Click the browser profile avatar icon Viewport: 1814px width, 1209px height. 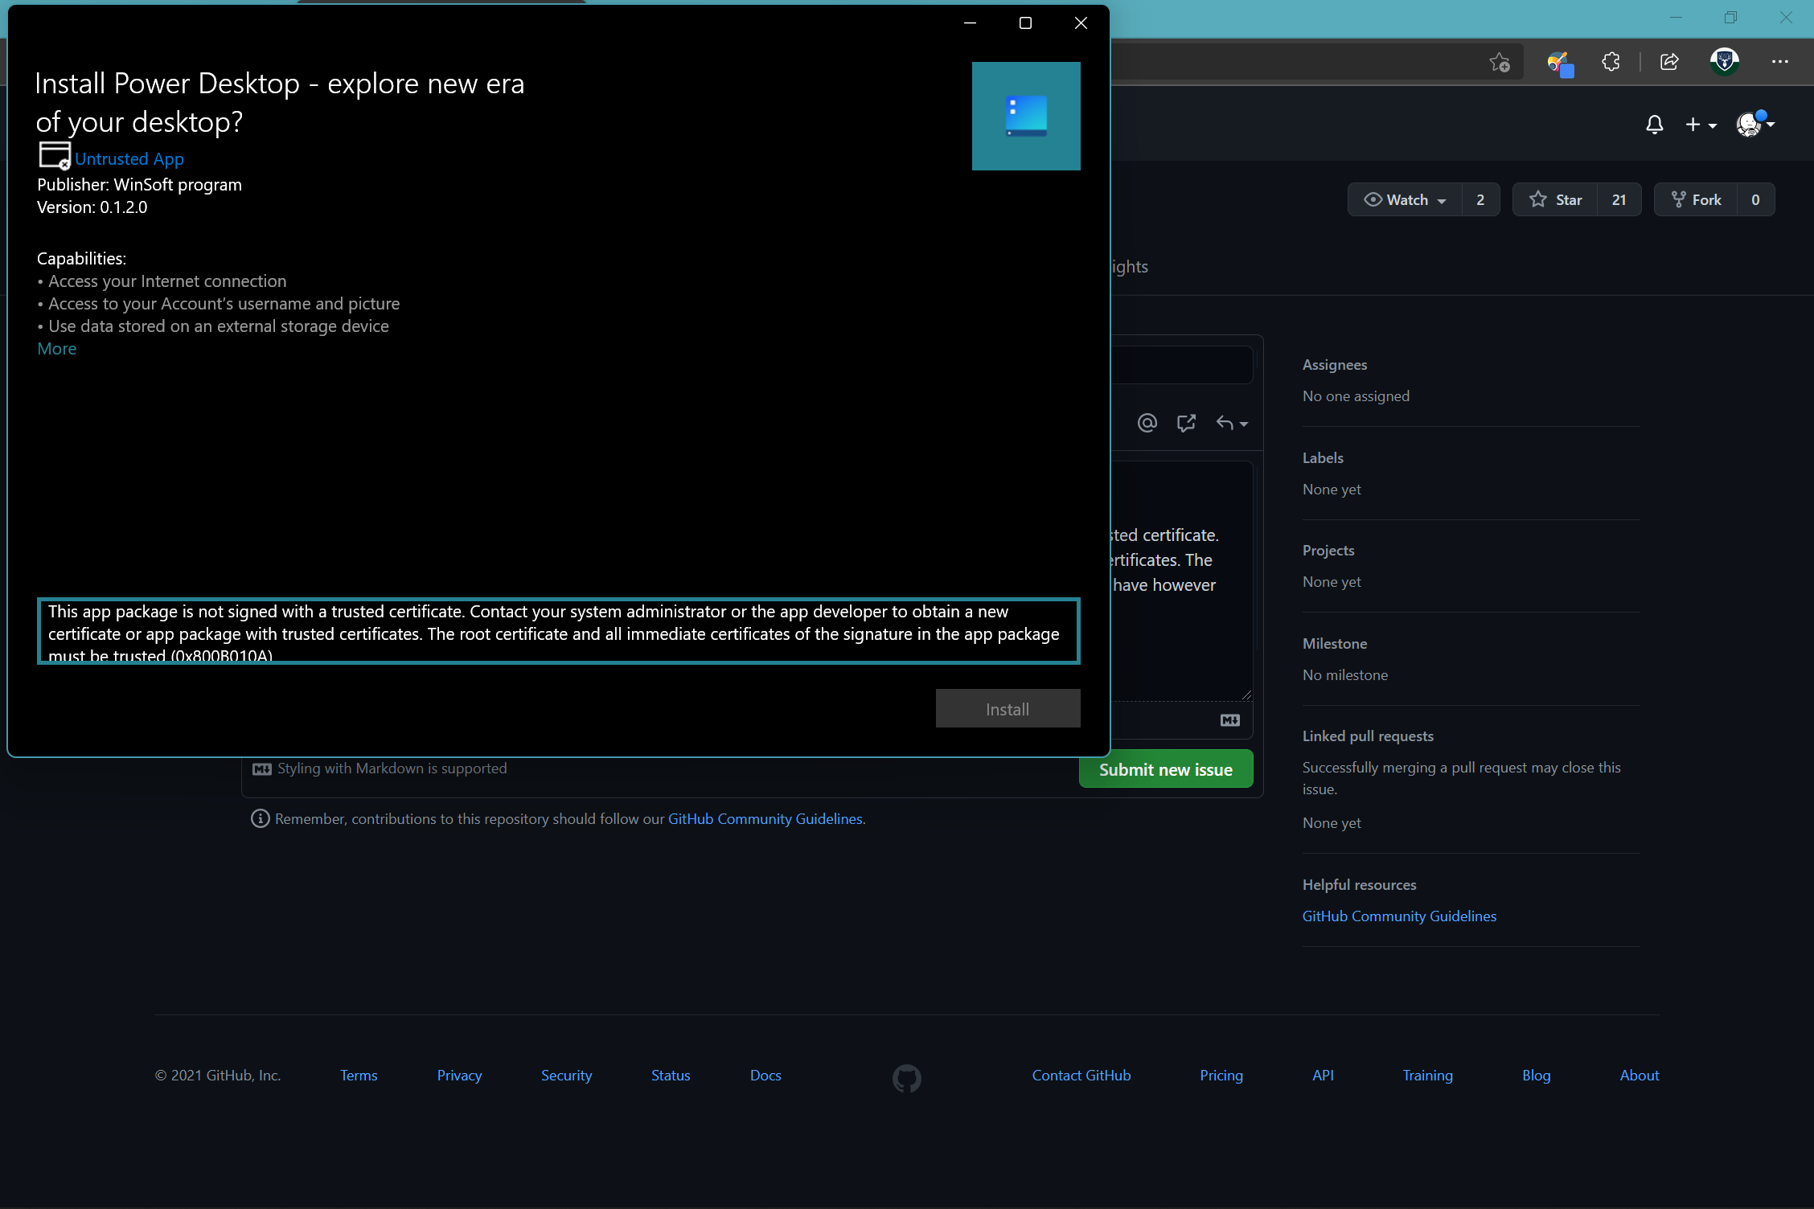(x=1724, y=62)
